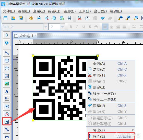The width and height of the screenshot is (143, 140).
Task: Open the 帮助(H) menu
Action: point(116,11)
